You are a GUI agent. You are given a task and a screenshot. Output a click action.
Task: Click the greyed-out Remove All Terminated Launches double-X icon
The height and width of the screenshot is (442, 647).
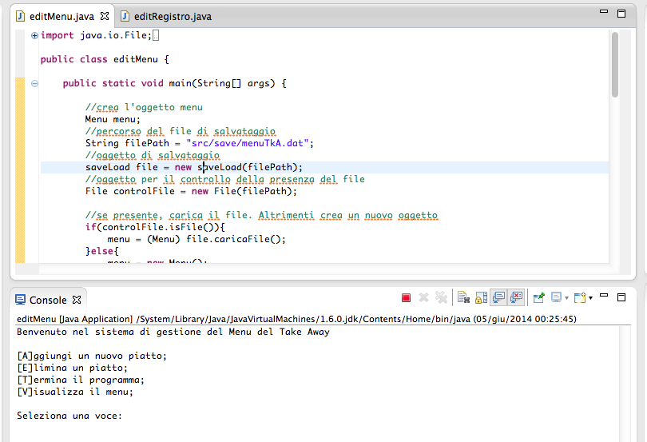[441, 297]
